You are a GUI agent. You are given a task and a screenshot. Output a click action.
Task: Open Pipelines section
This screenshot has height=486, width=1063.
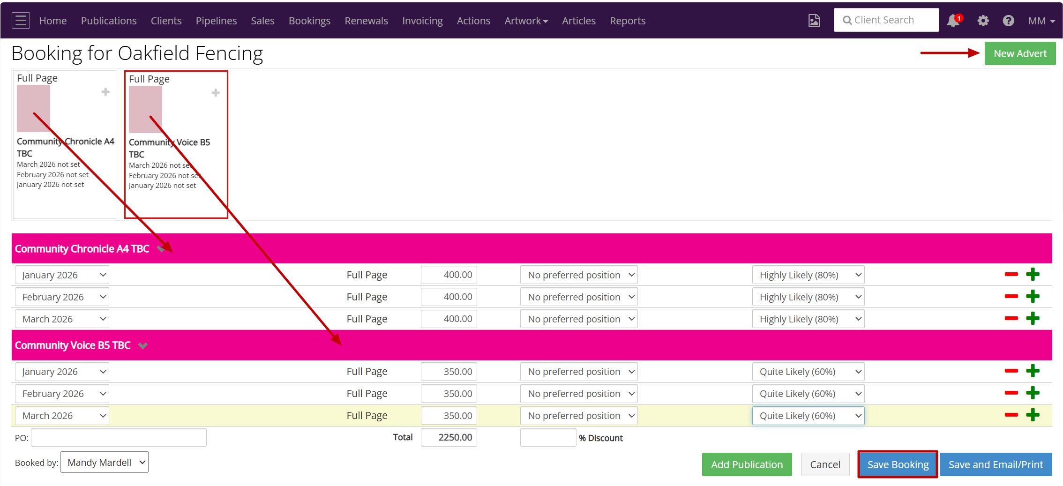[216, 21]
